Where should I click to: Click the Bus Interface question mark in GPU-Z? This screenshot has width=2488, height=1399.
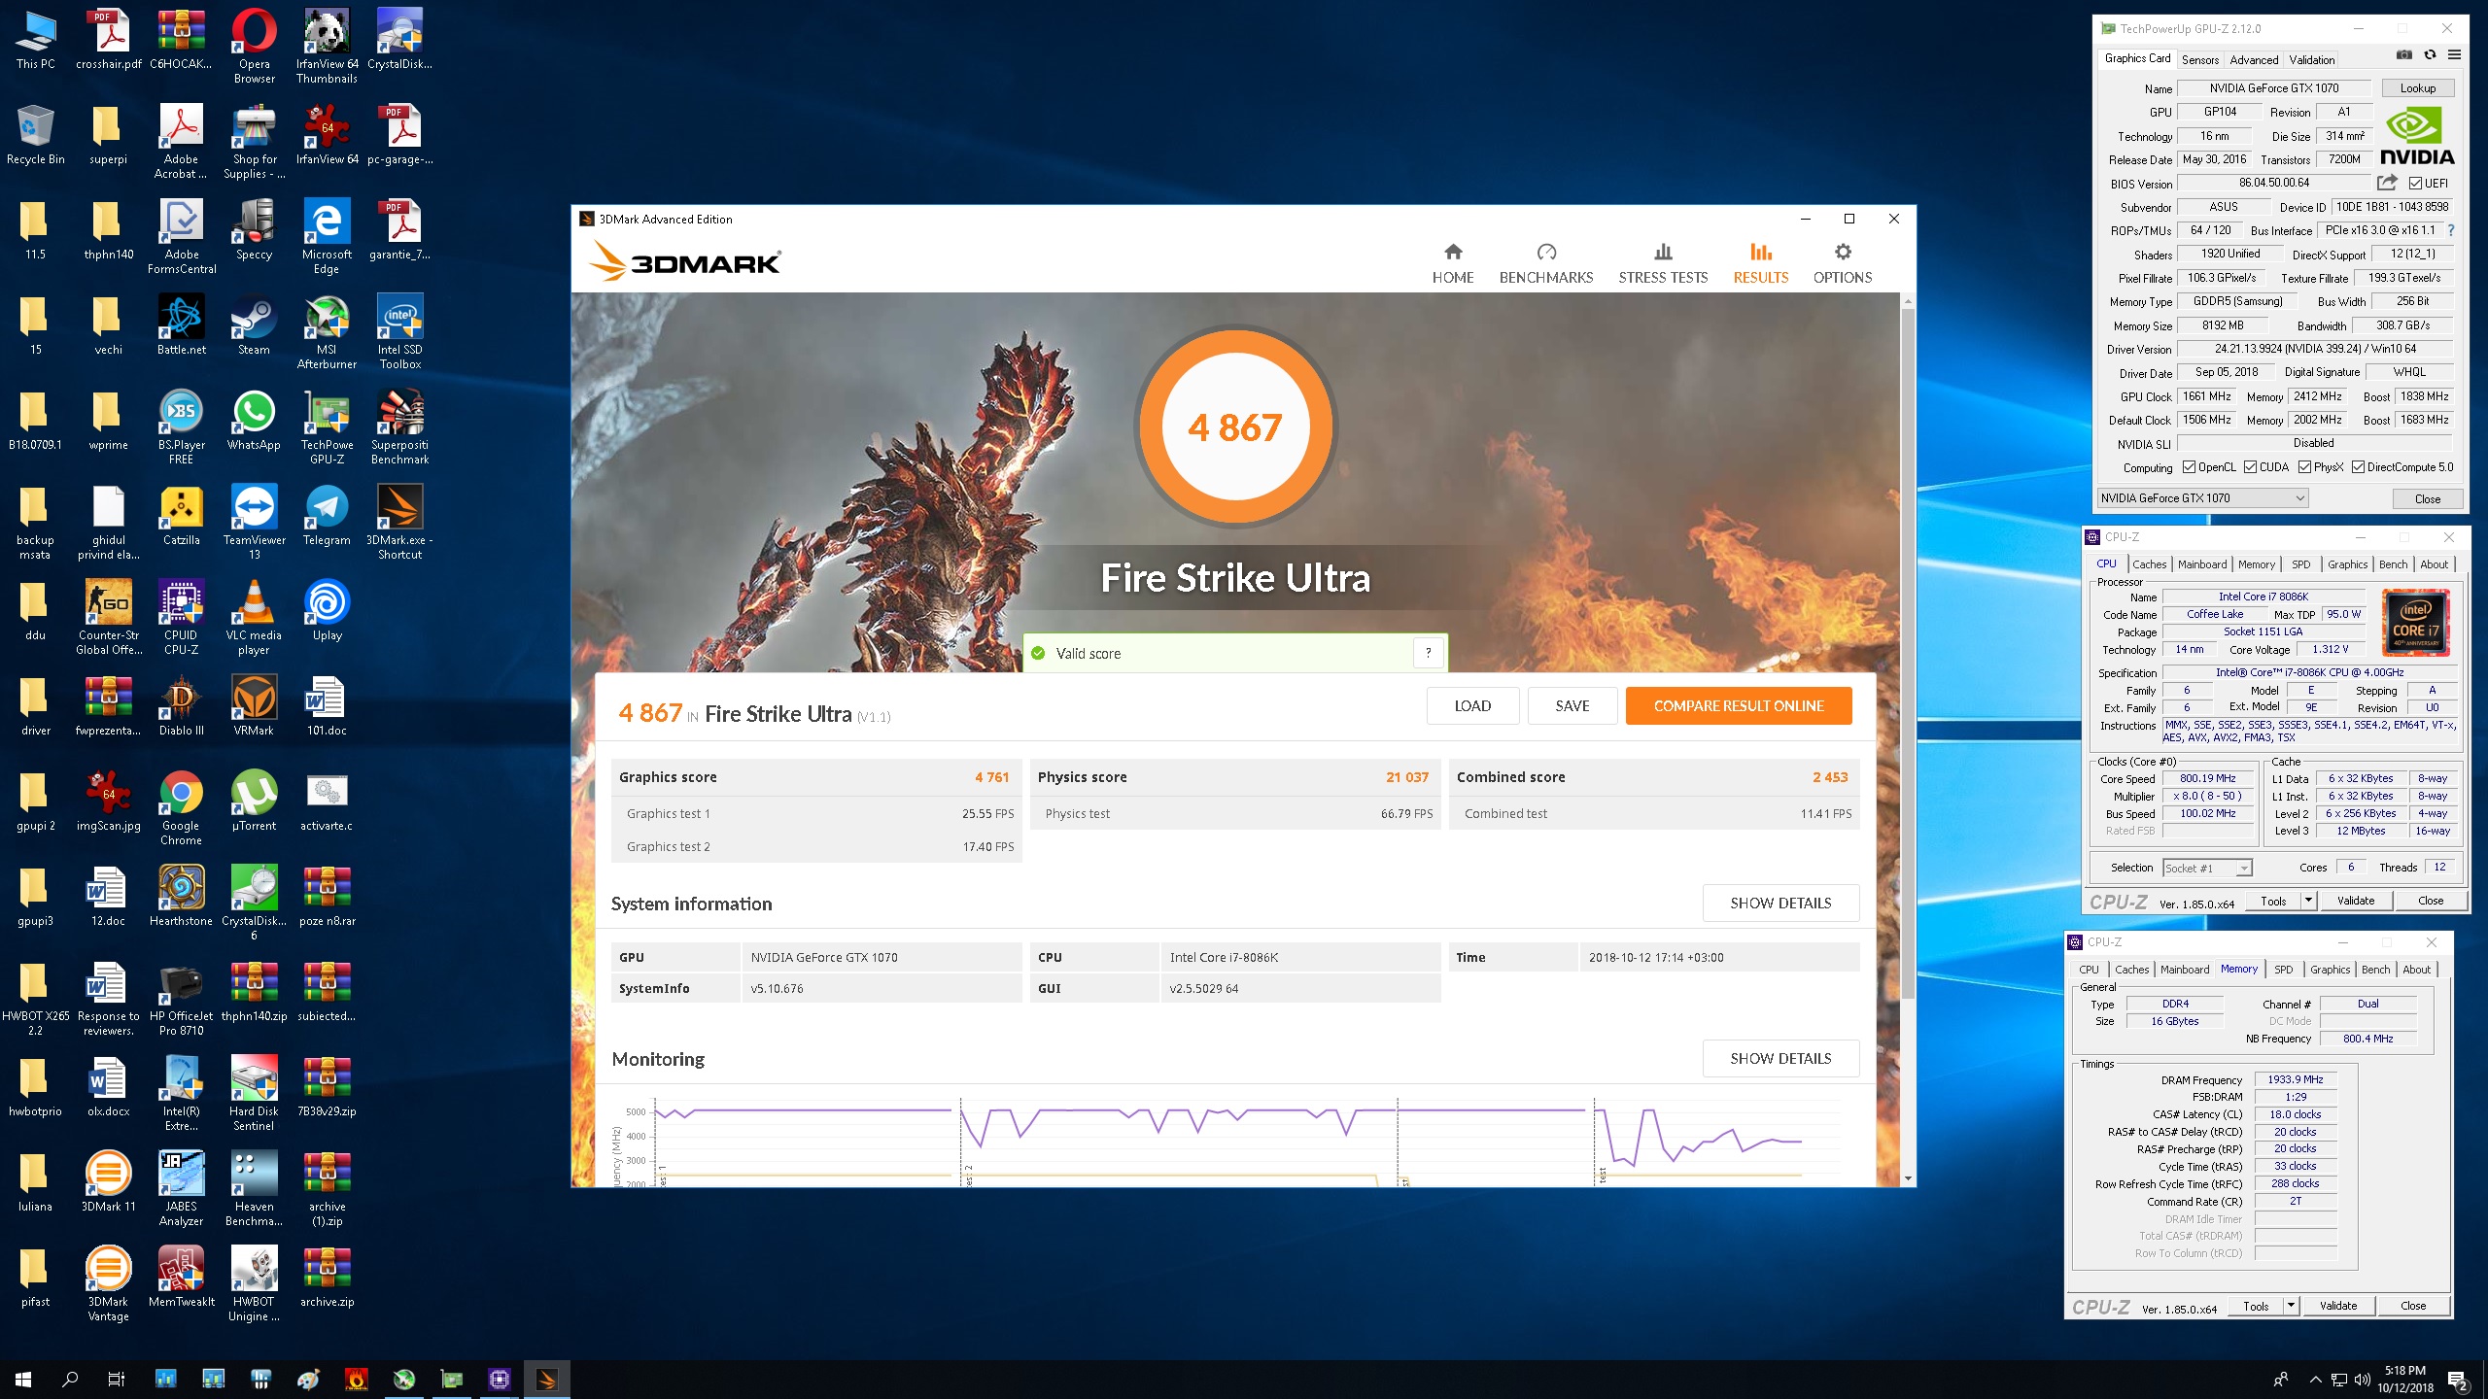[2451, 230]
